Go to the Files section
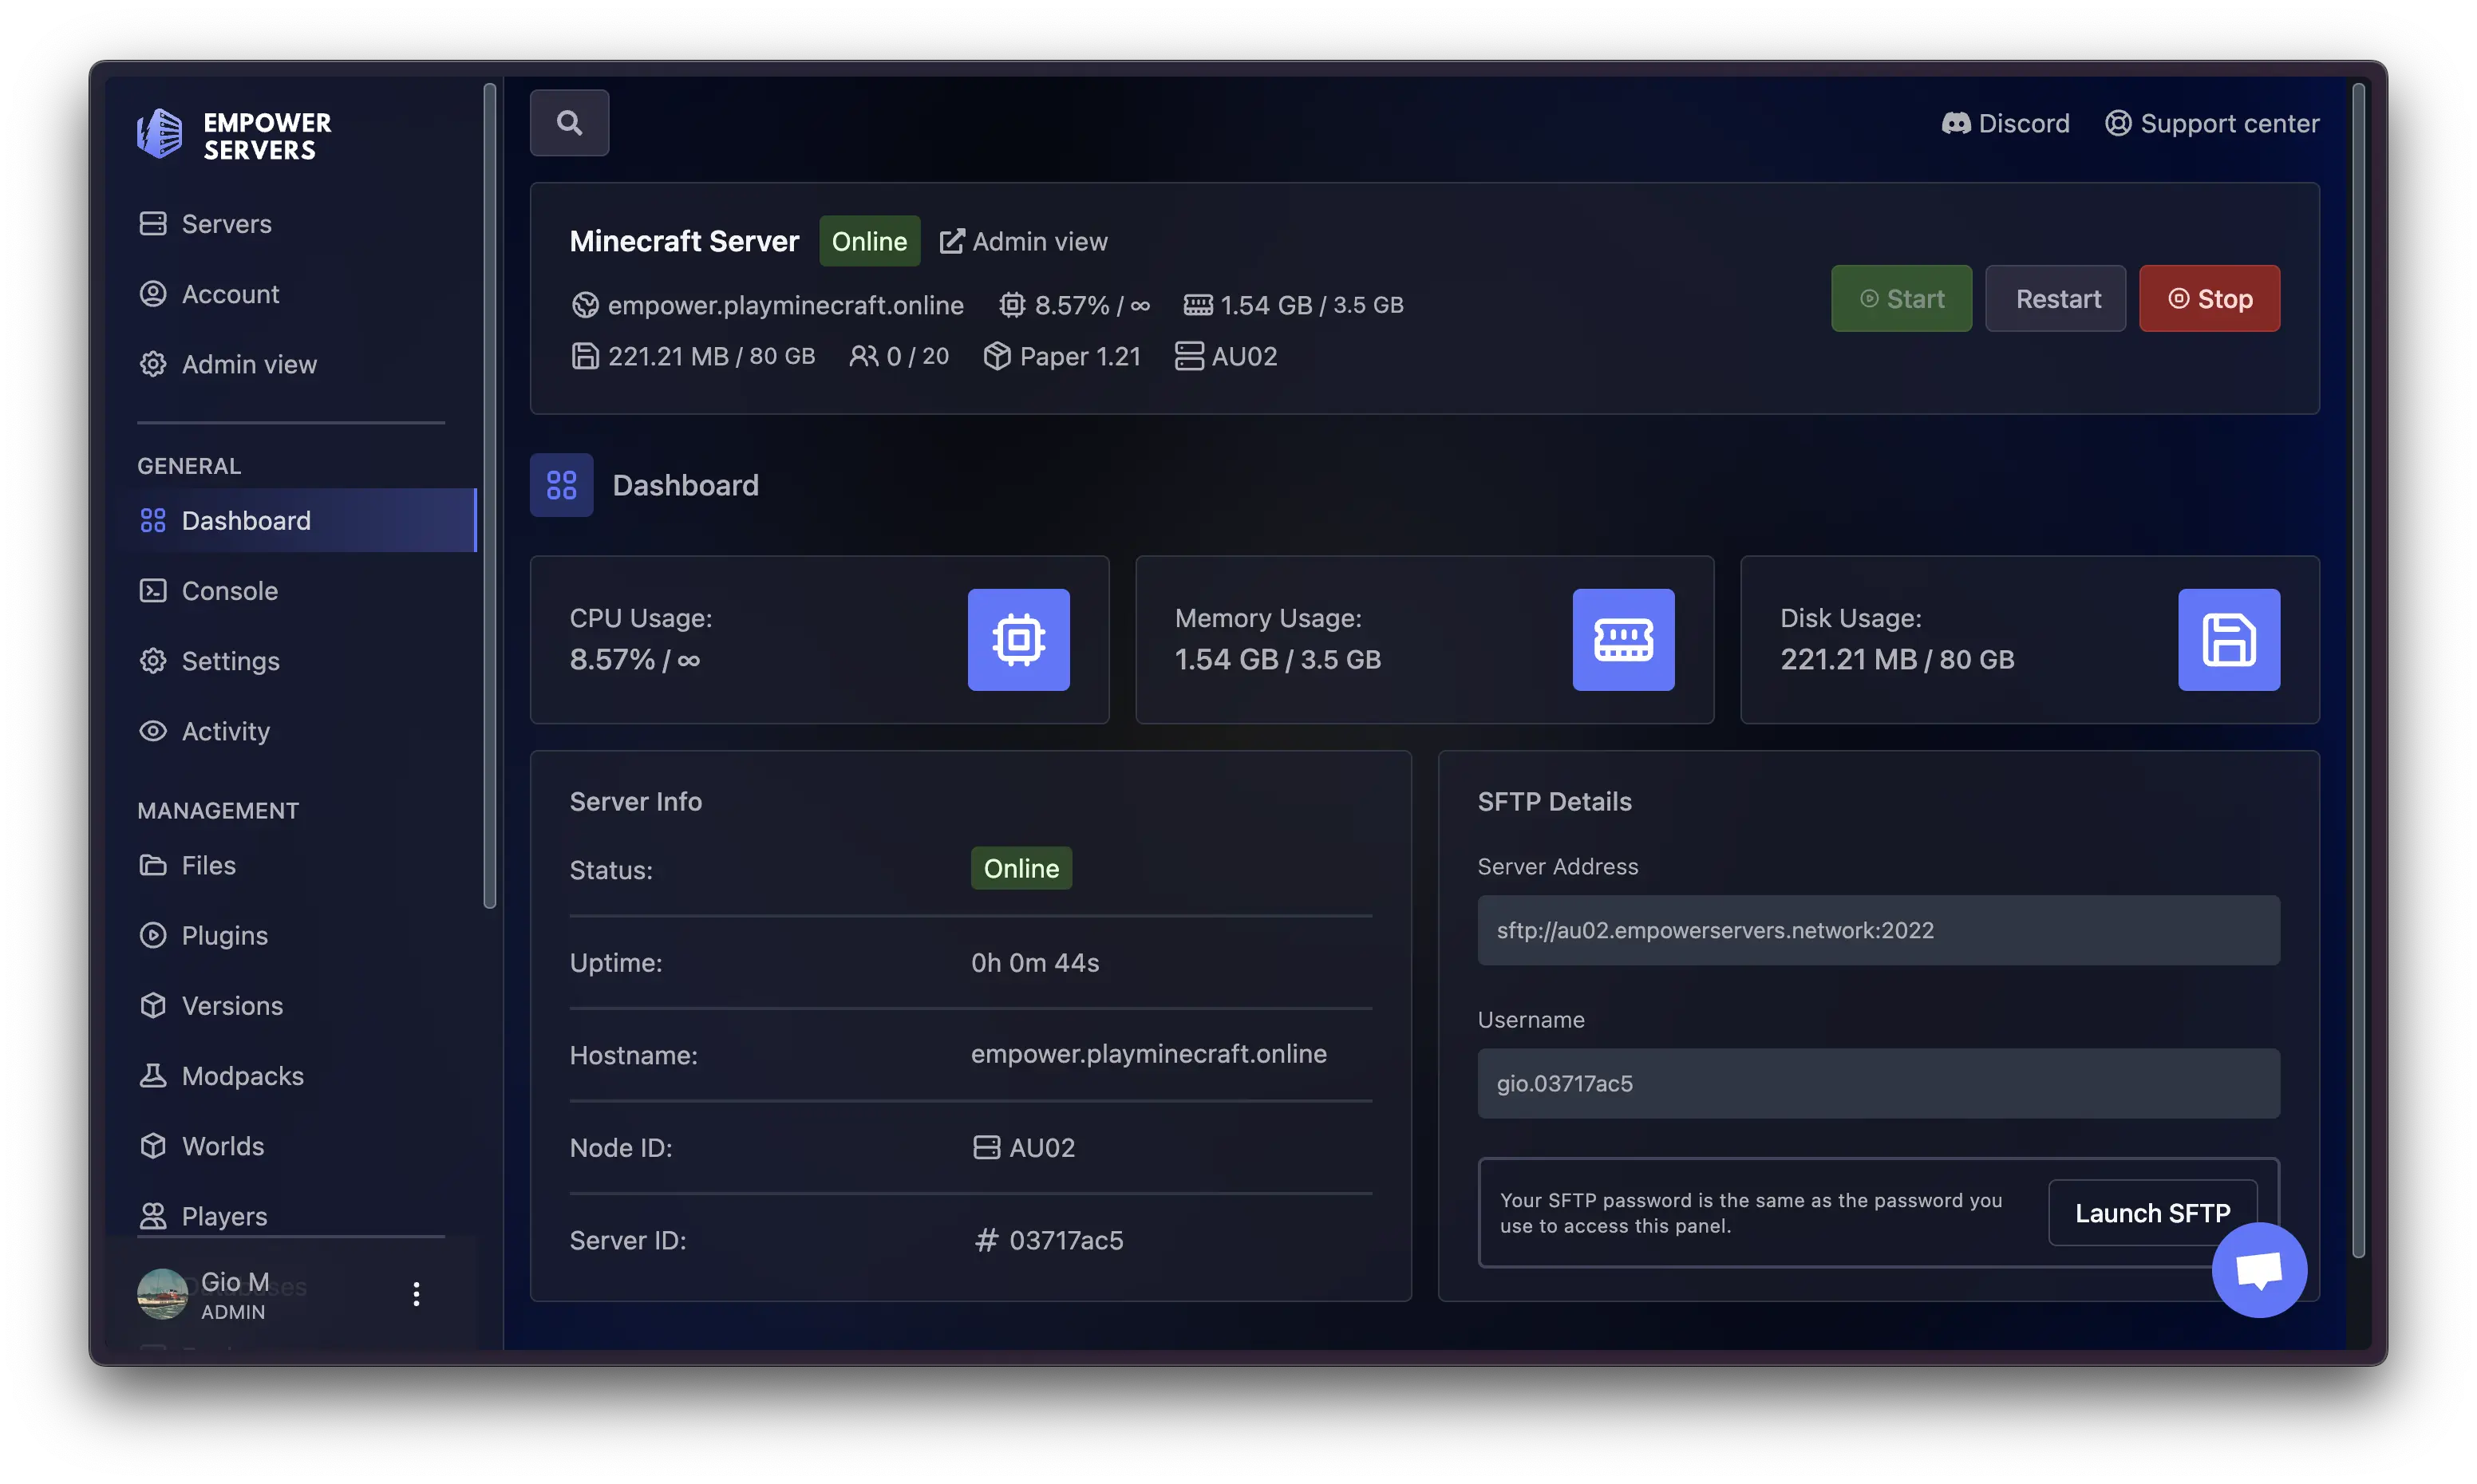The width and height of the screenshot is (2477, 1484). pyautogui.click(x=207, y=865)
